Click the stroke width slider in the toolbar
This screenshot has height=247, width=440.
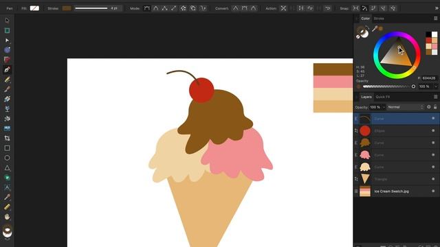91,8
